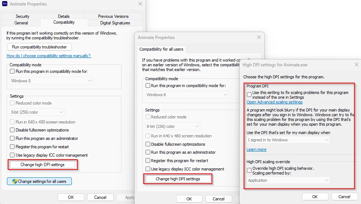Click Cancel in all-users Properties window
The image size is (361, 204).
coord(218,199)
